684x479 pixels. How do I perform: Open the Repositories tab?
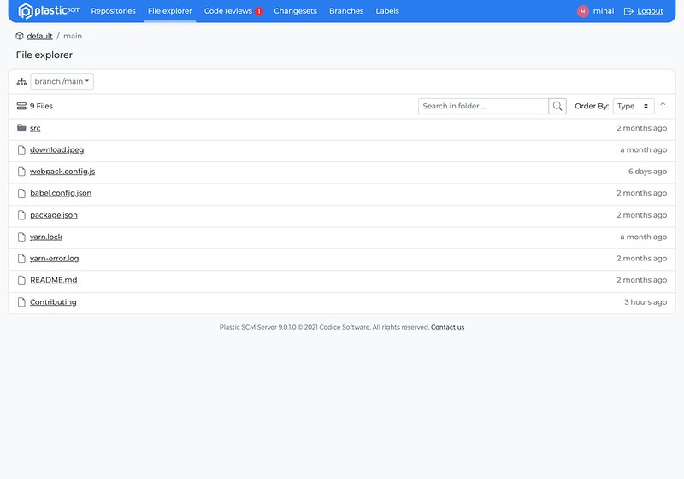pos(113,11)
